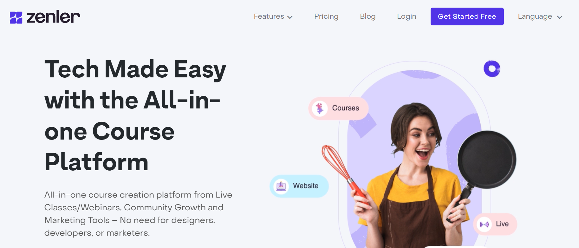Click the purple ring decoration icon
The width and height of the screenshot is (579, 248).
[x=492, y=69]
